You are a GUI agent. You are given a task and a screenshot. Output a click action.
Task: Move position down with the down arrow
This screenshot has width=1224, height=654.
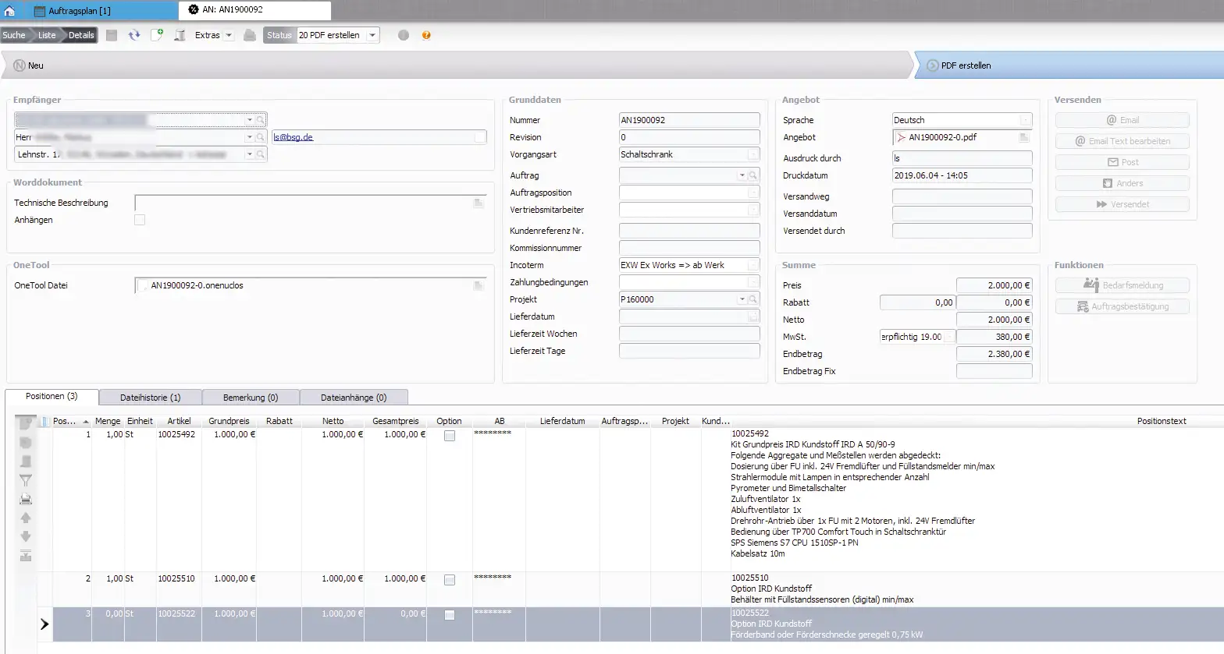pos(26,536)
